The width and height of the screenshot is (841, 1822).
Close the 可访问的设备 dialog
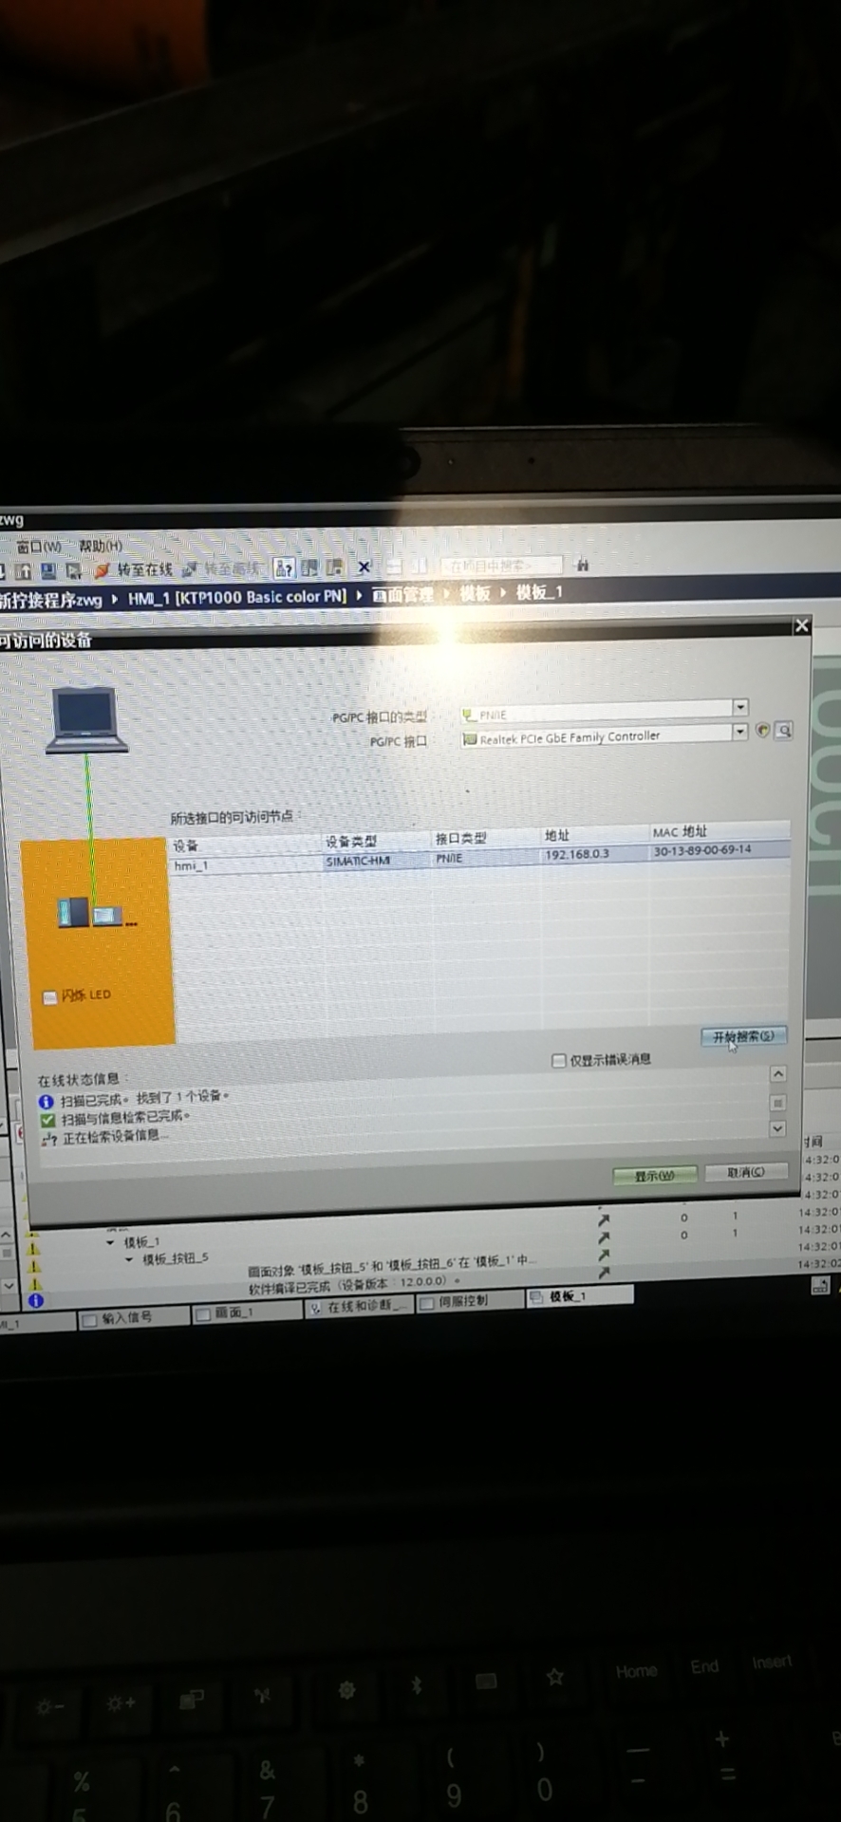pos(801,625)
